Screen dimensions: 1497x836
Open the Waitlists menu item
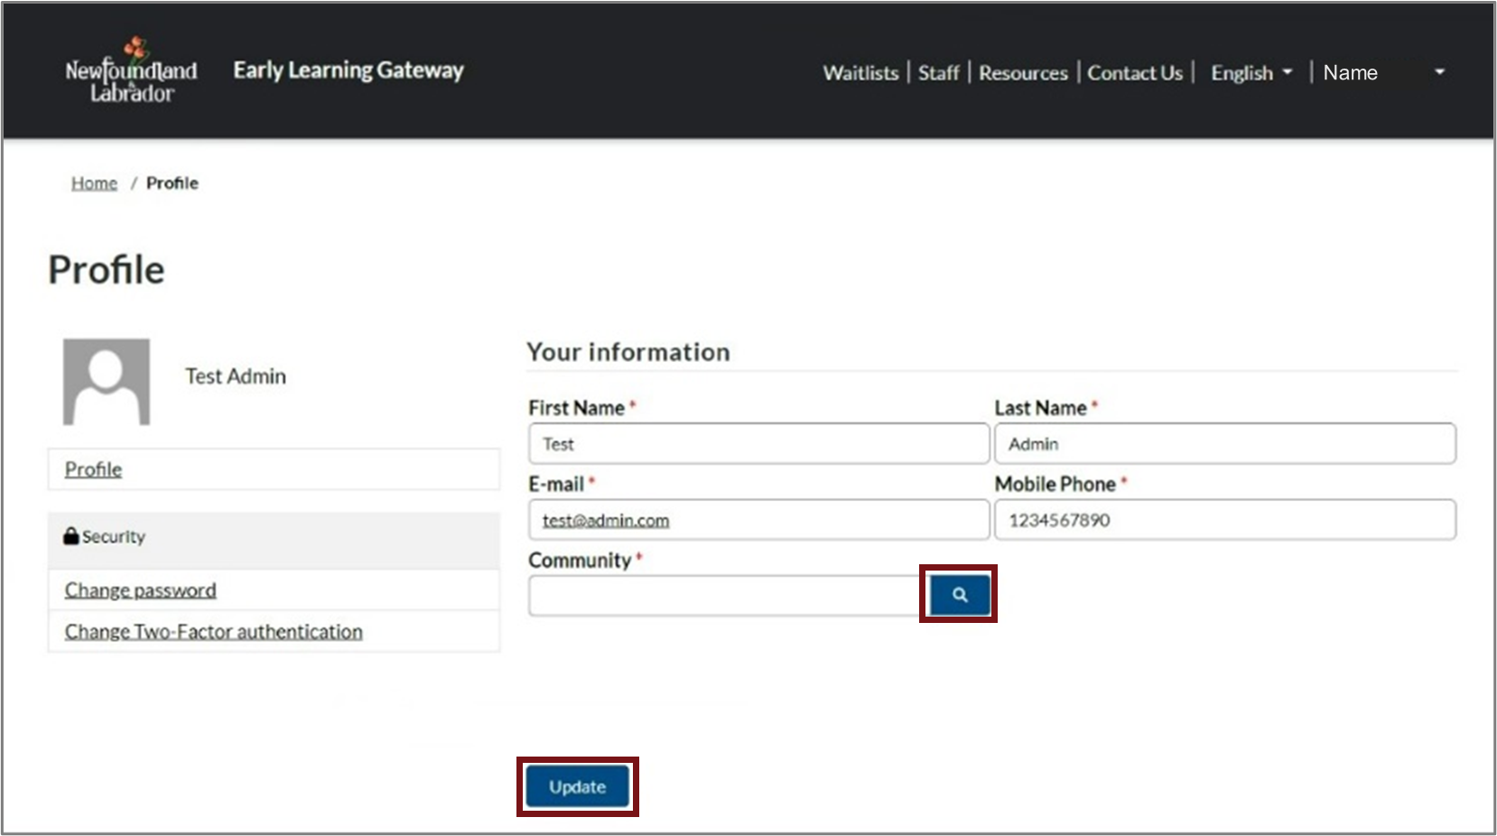click(860, 73)
